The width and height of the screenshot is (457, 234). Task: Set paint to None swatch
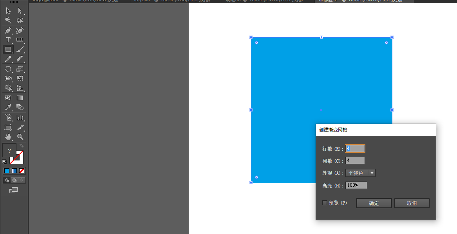pos(22,171)
